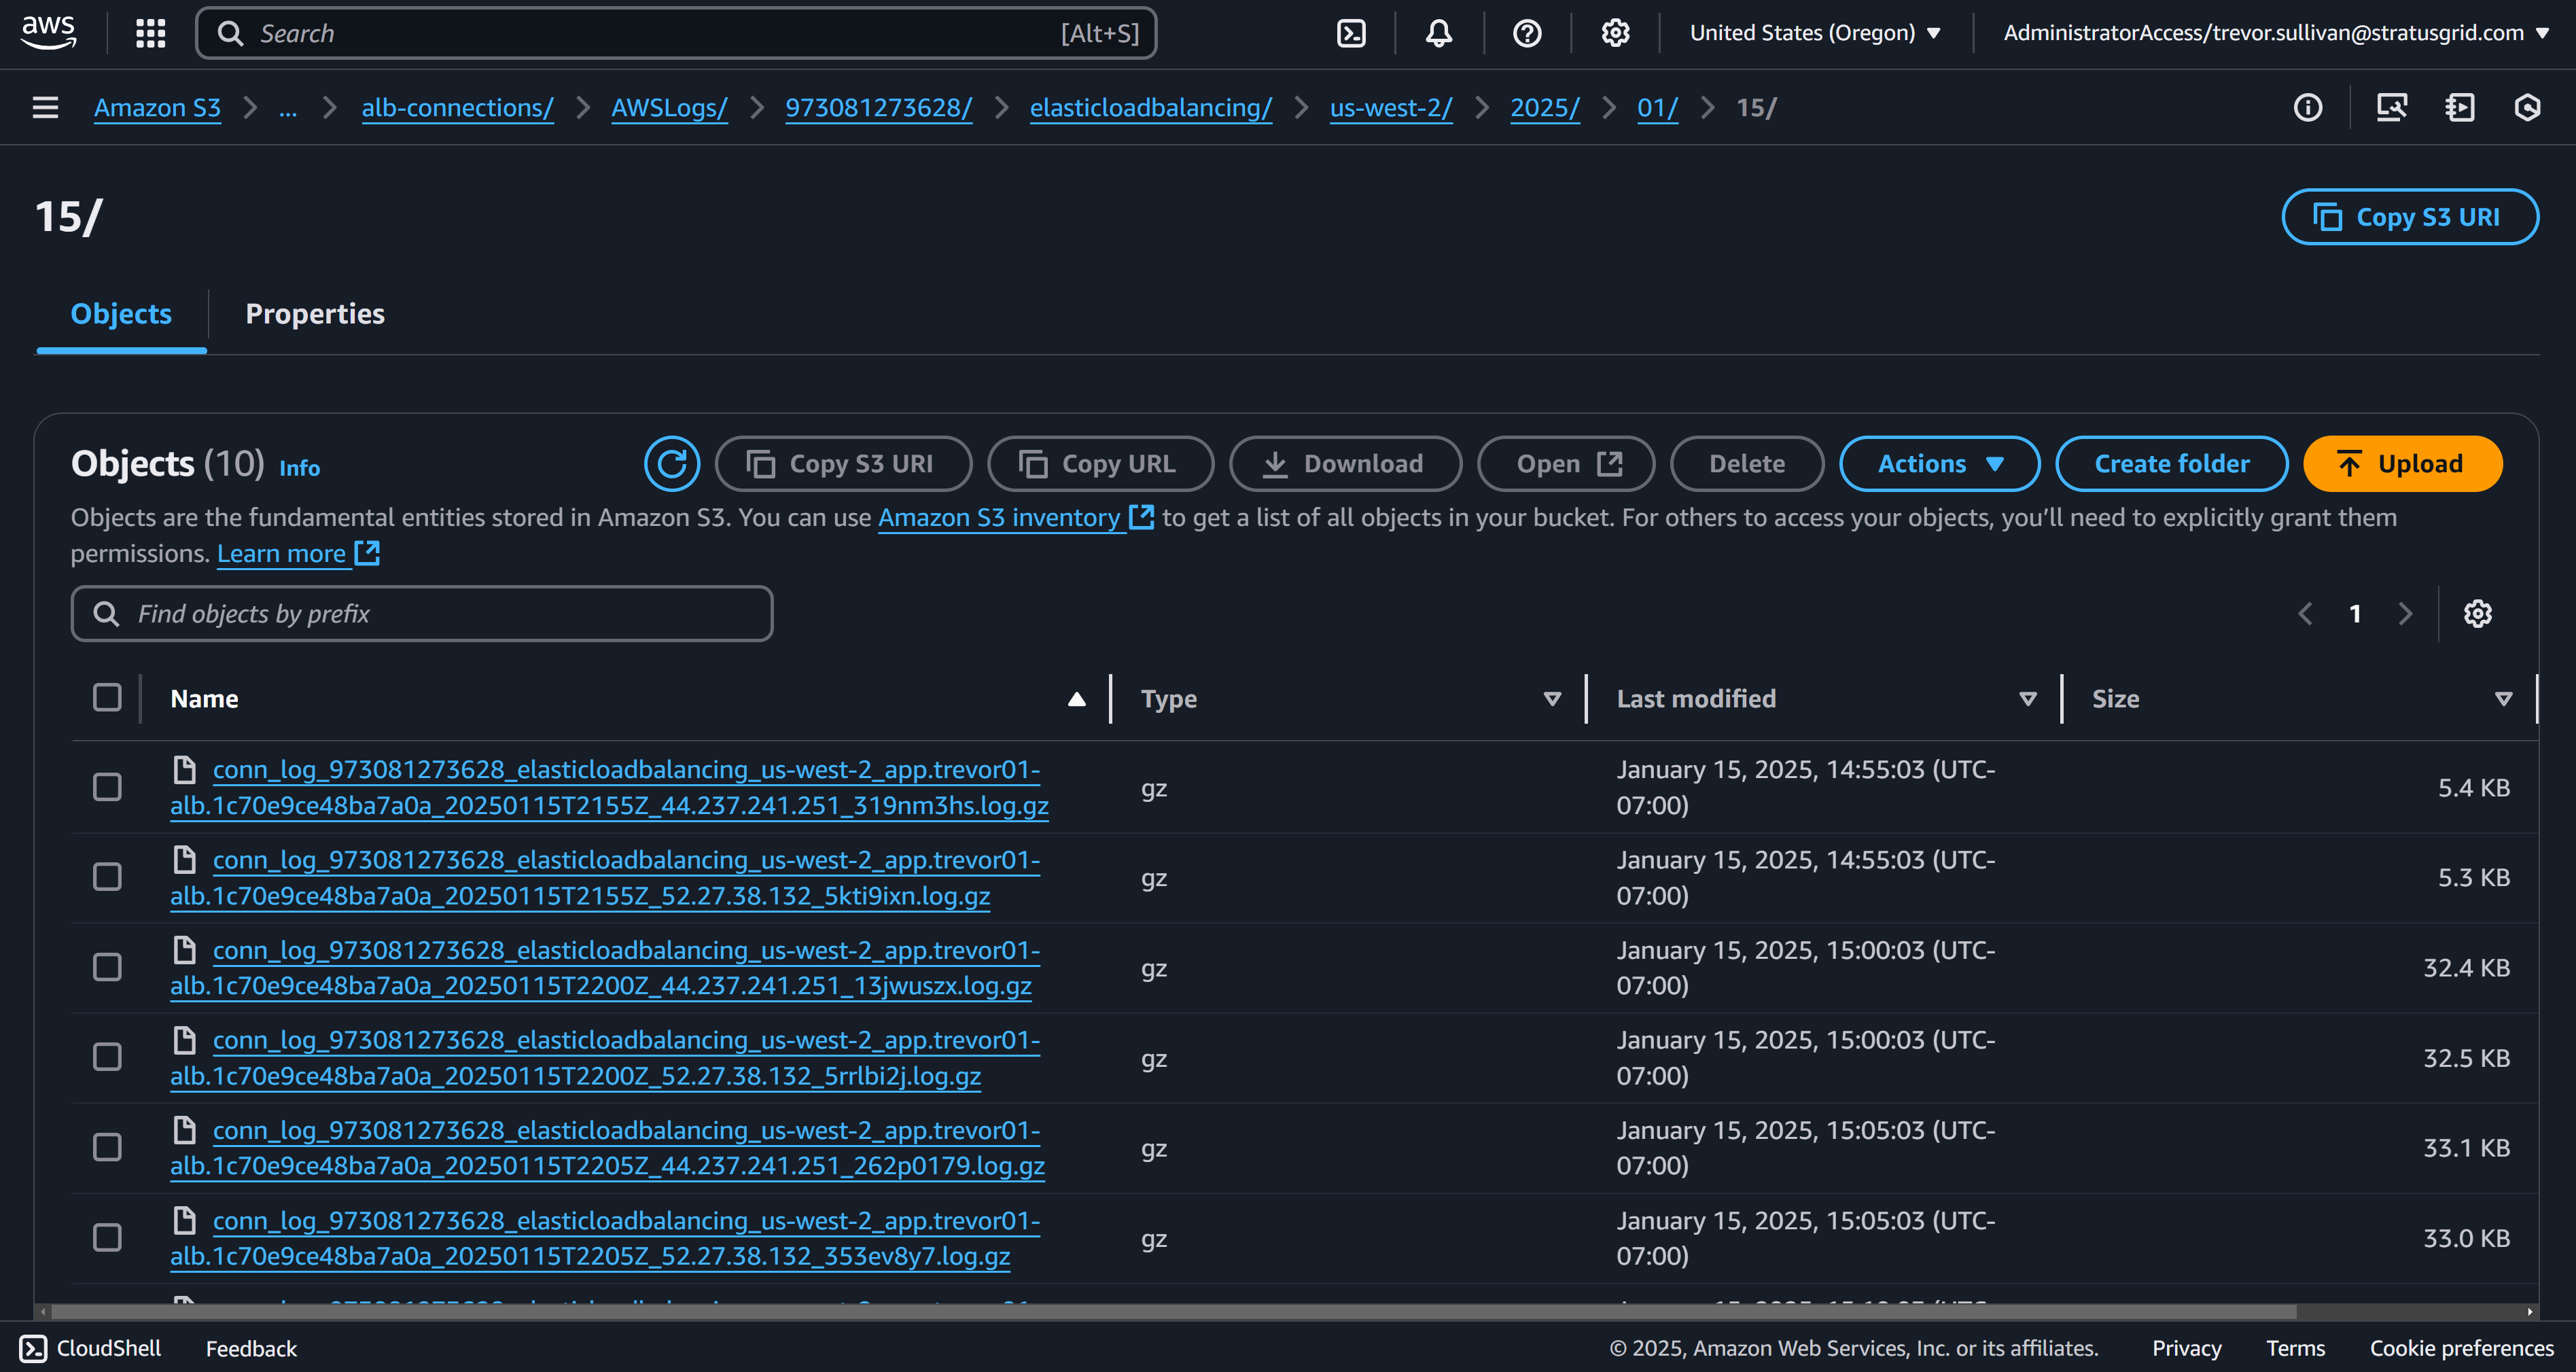This screenshot has height=1372, width=2576.
Task: Switch to the Properties tab
Action: 315,314
